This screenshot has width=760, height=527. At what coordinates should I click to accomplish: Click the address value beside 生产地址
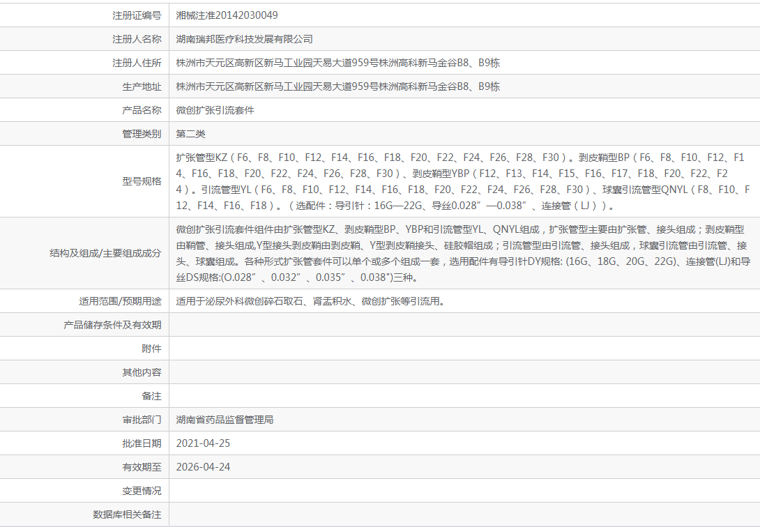point(338,86)
